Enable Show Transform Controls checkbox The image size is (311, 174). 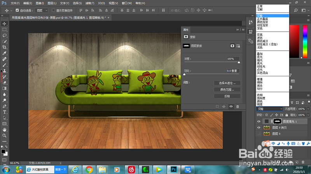[x=53, y=10]
